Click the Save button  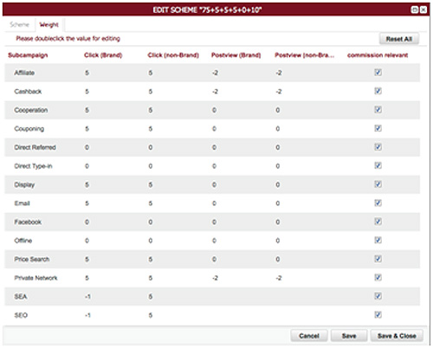point(349,336)
